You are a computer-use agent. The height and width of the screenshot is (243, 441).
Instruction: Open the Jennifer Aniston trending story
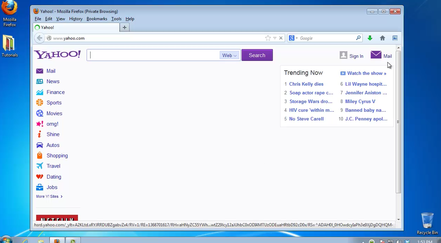[366, 93]
